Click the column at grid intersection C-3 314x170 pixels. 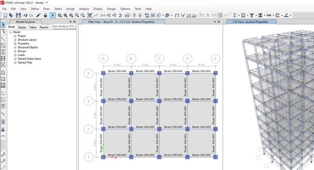coord(159,101)
